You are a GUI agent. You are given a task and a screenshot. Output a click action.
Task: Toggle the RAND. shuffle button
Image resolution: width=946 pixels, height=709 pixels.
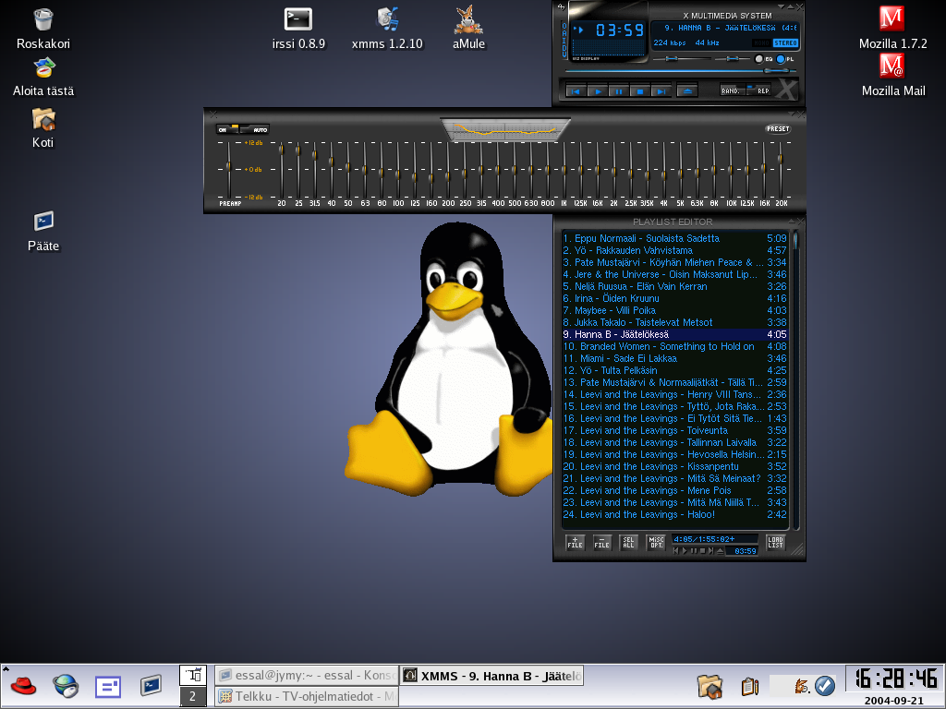click(733, 90)
